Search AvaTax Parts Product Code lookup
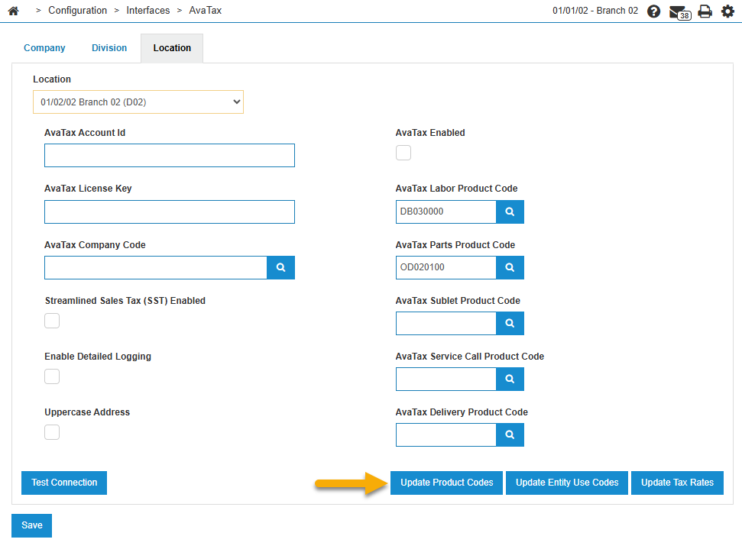This screenshot has width=742, height=549. click(510, 268)
